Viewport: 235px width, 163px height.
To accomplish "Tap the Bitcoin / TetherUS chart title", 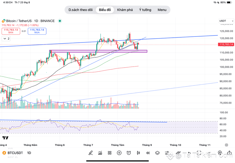I will (x=30, y=21).
